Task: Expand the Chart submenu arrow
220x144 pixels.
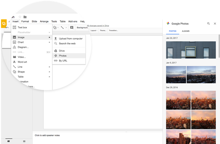Action: pos(49,42)
